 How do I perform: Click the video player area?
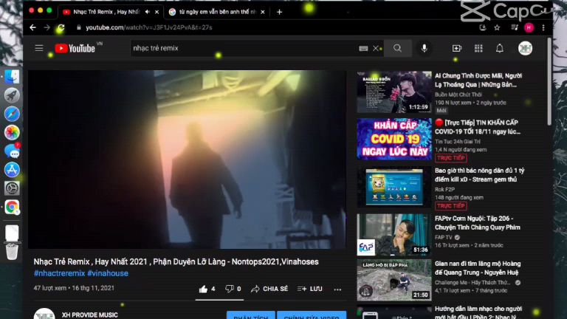click(x=187, y=159)
